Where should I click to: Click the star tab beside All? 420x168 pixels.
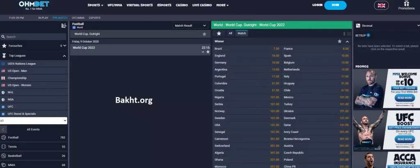click(x=219, y=33)
